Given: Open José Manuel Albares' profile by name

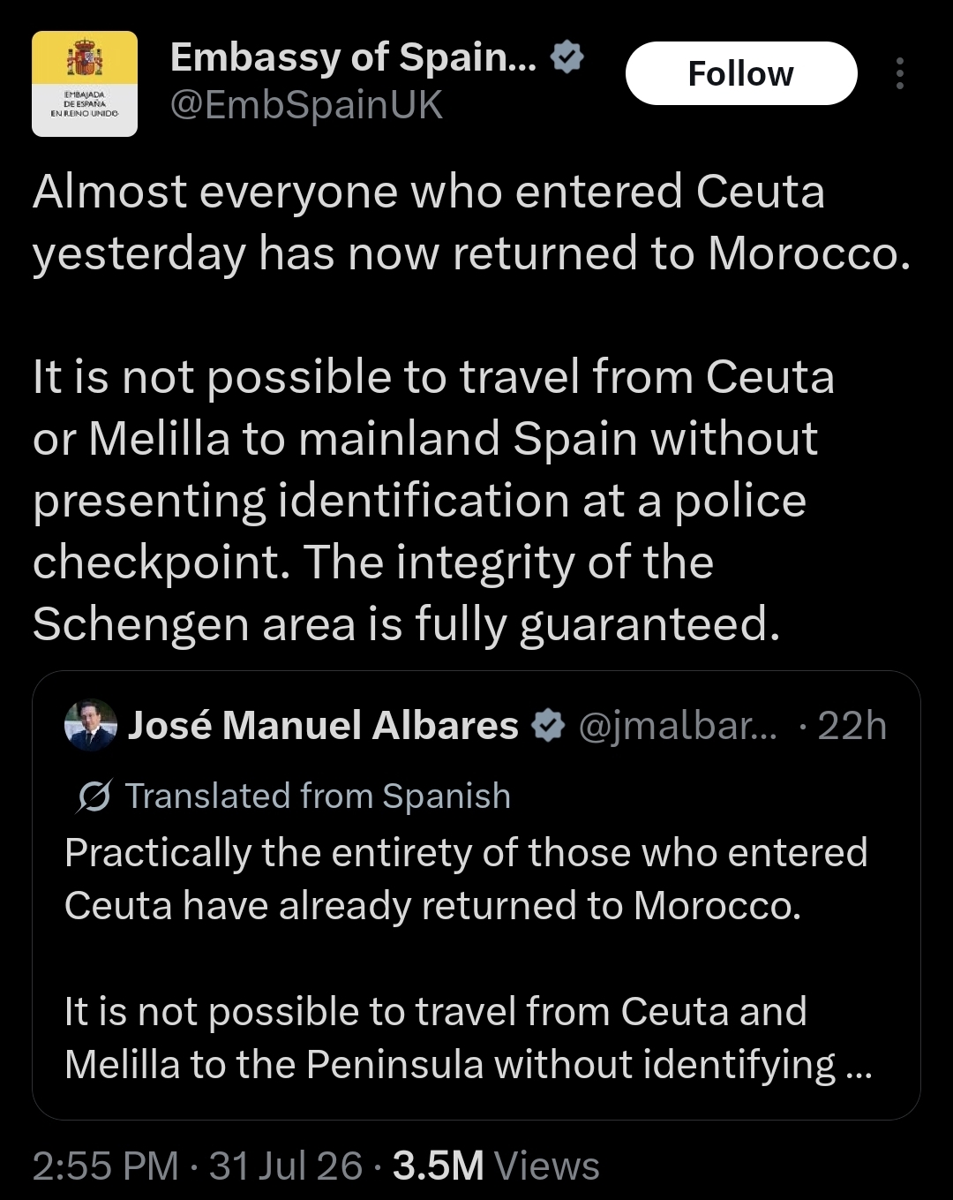Looking at the screenshot, I should tap(323, 725).
